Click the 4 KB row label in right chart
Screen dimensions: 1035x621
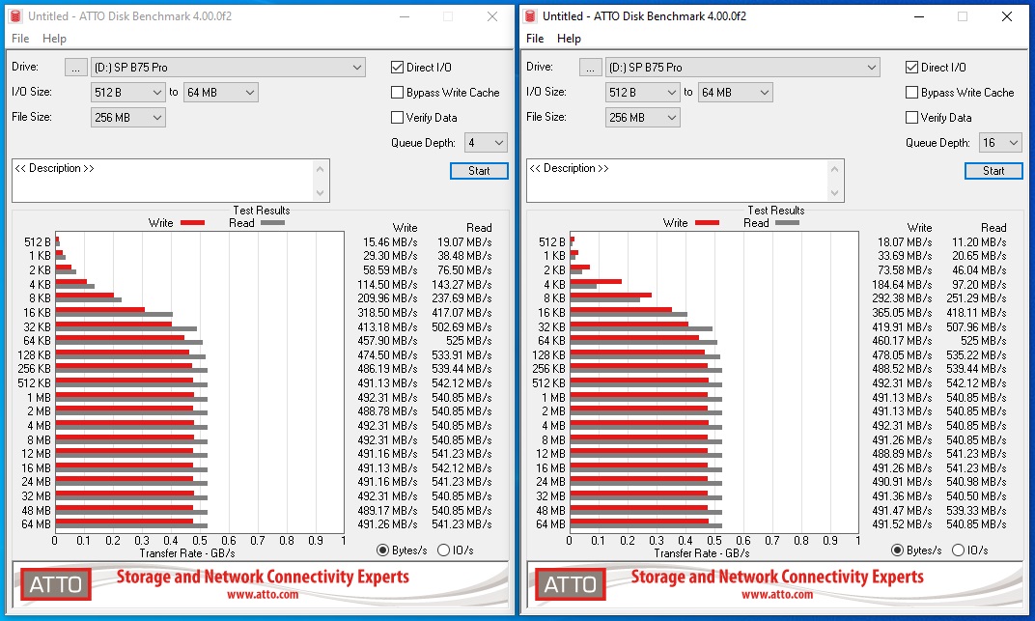(x=554, y=285)
